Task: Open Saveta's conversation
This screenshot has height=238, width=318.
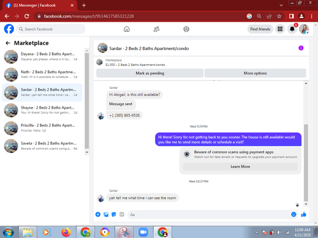Action: (42, 146)
